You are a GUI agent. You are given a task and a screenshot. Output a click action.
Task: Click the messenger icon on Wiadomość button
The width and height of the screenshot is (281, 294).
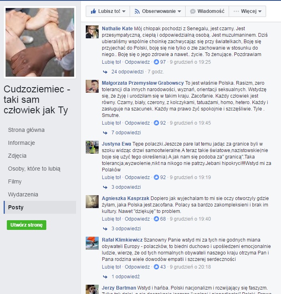[x=193, y=11]
